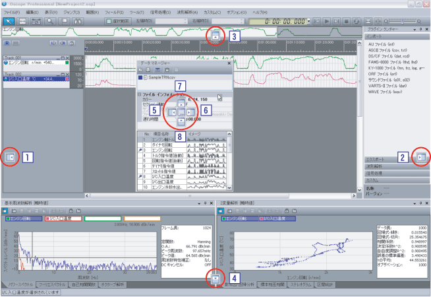Click the binoculars search tool icon
Viewport: 431px width, 297px height.
pyautogui.click(x=78, y=21)
